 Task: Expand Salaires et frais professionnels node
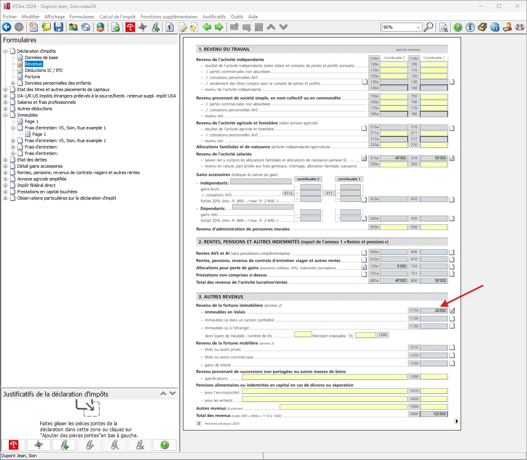6,102
